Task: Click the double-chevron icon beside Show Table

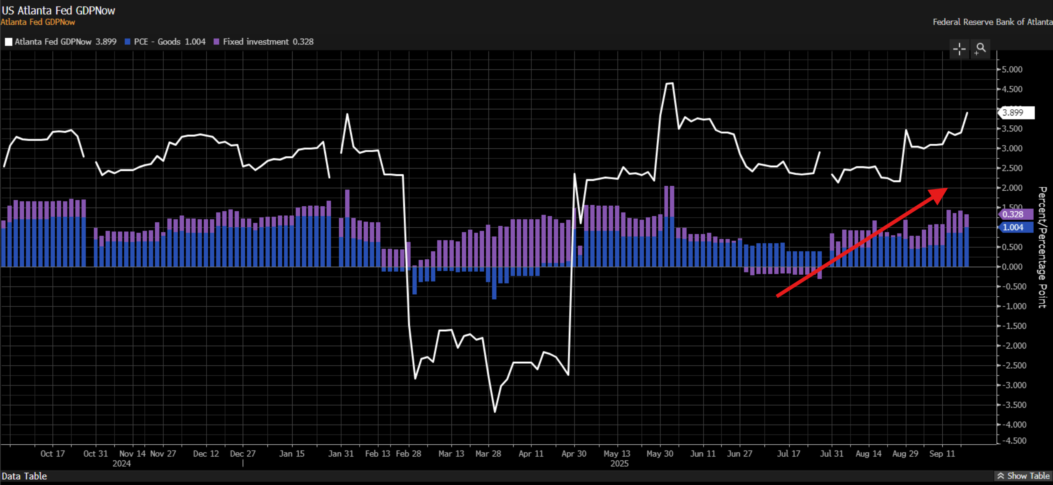Action: pyautogui.click(x=1000, y=476)
